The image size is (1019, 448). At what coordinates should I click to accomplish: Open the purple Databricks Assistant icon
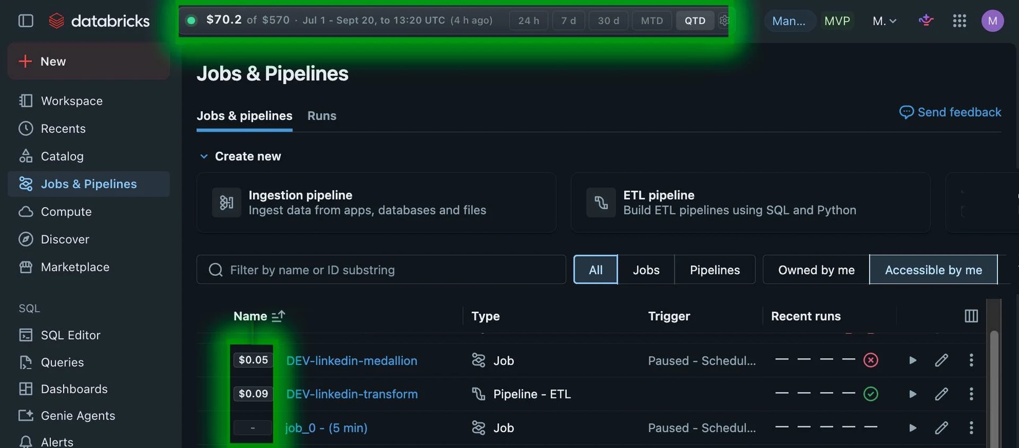click(x=926, y=21)
